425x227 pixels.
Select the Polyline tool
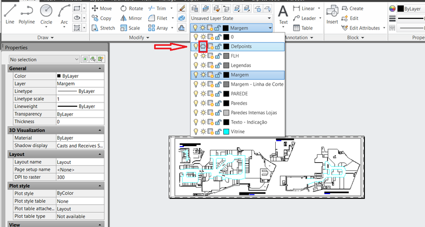tap(26, 14)
